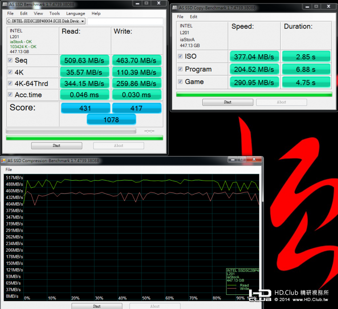338x309 pixels.
Task: Toggle the ISO copy test checkbox
Action: [180, 56]
